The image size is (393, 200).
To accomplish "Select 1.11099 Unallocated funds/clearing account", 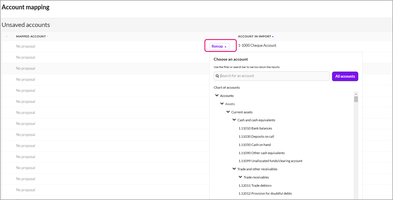I will [x=270, y=161].
